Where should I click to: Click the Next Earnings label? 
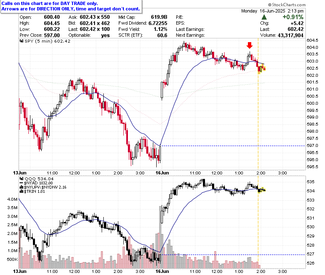point(190,35)
